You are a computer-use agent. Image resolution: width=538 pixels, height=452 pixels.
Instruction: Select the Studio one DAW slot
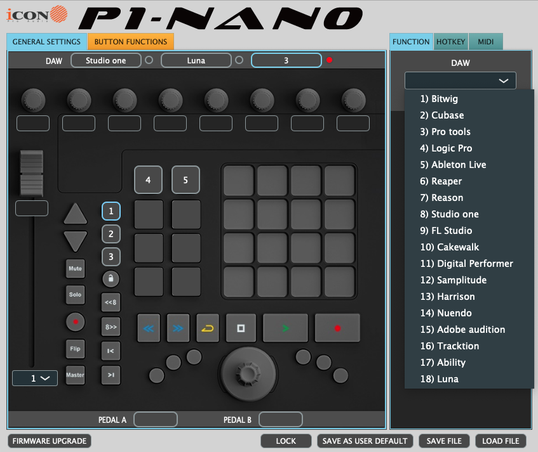tap(106, 60)
